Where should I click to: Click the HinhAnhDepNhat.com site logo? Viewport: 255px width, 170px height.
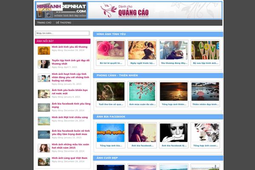coord(61,10)
